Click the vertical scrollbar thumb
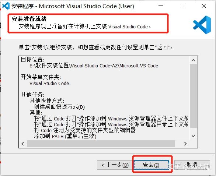 pyautogui.click(x=193, y=96)
